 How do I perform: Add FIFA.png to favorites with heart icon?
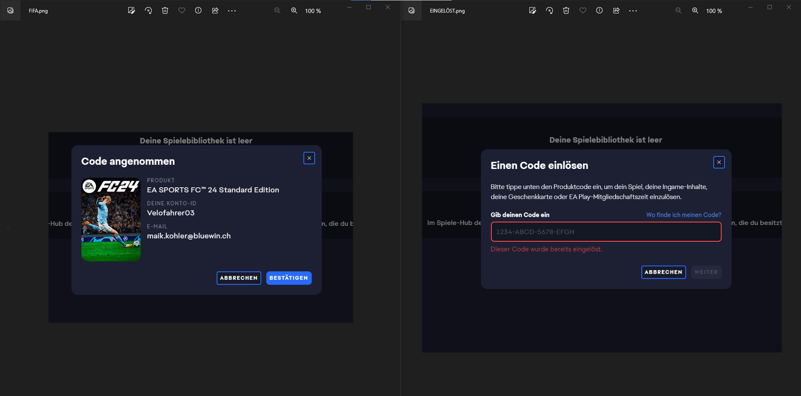pyautogui.click(x=182, y=11)
